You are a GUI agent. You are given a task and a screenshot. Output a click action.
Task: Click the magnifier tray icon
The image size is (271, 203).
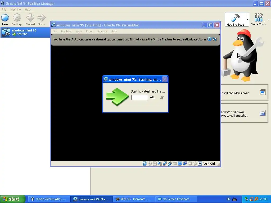click(x=256, y=199)
